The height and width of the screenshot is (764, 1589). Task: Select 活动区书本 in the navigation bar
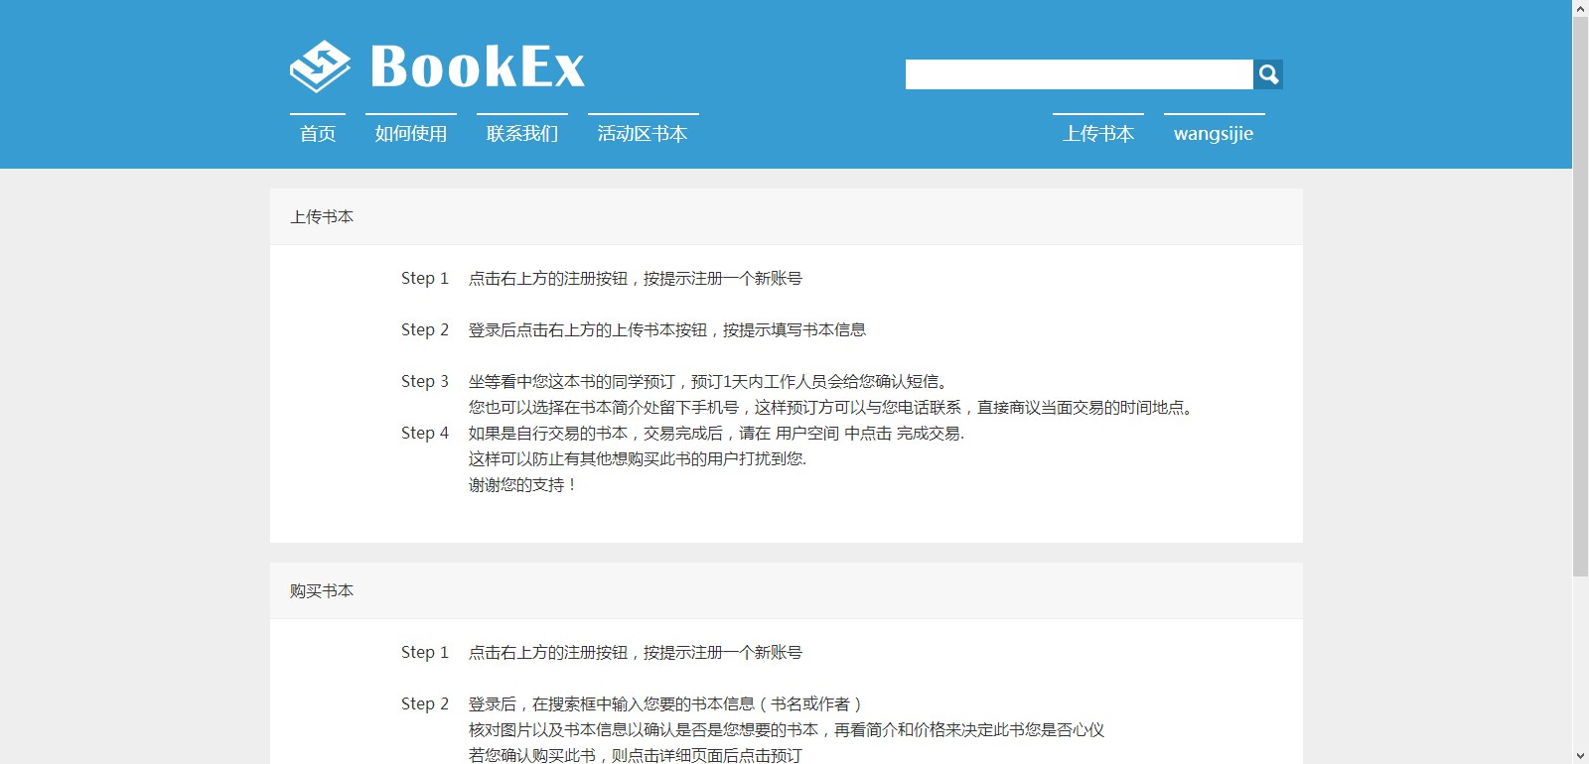click(643, 134)
